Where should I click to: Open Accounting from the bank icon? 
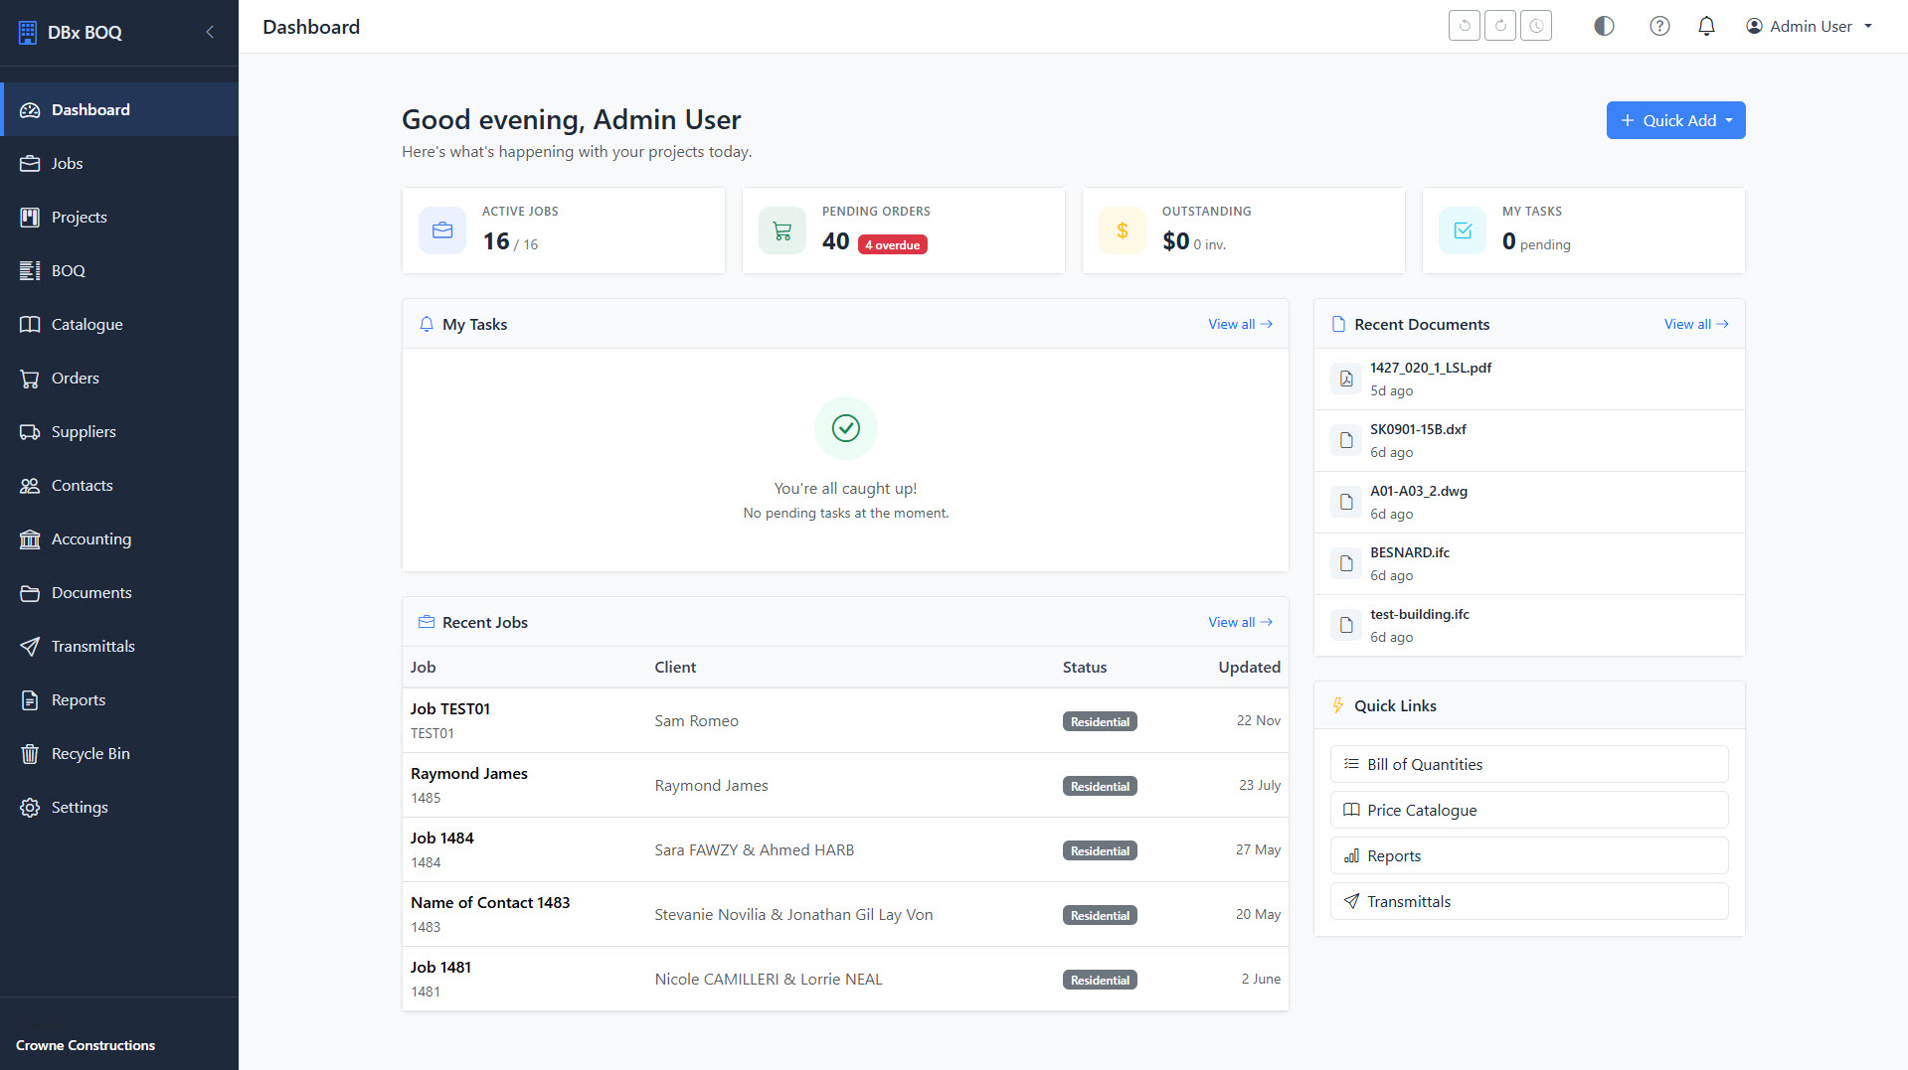click(x=30, y=538)
